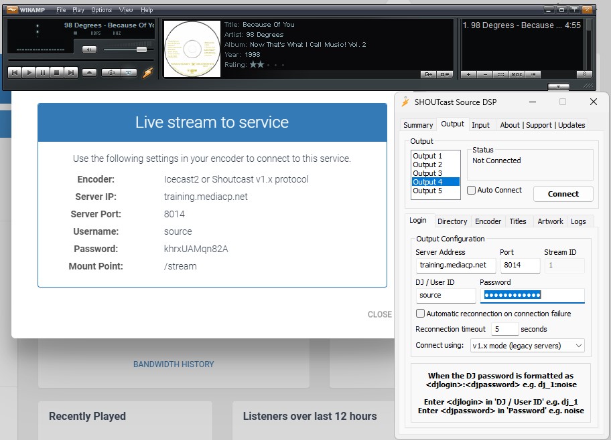Skip to the next track in Winamp
This screenshot has height=440, width=611.
point(71,73)
